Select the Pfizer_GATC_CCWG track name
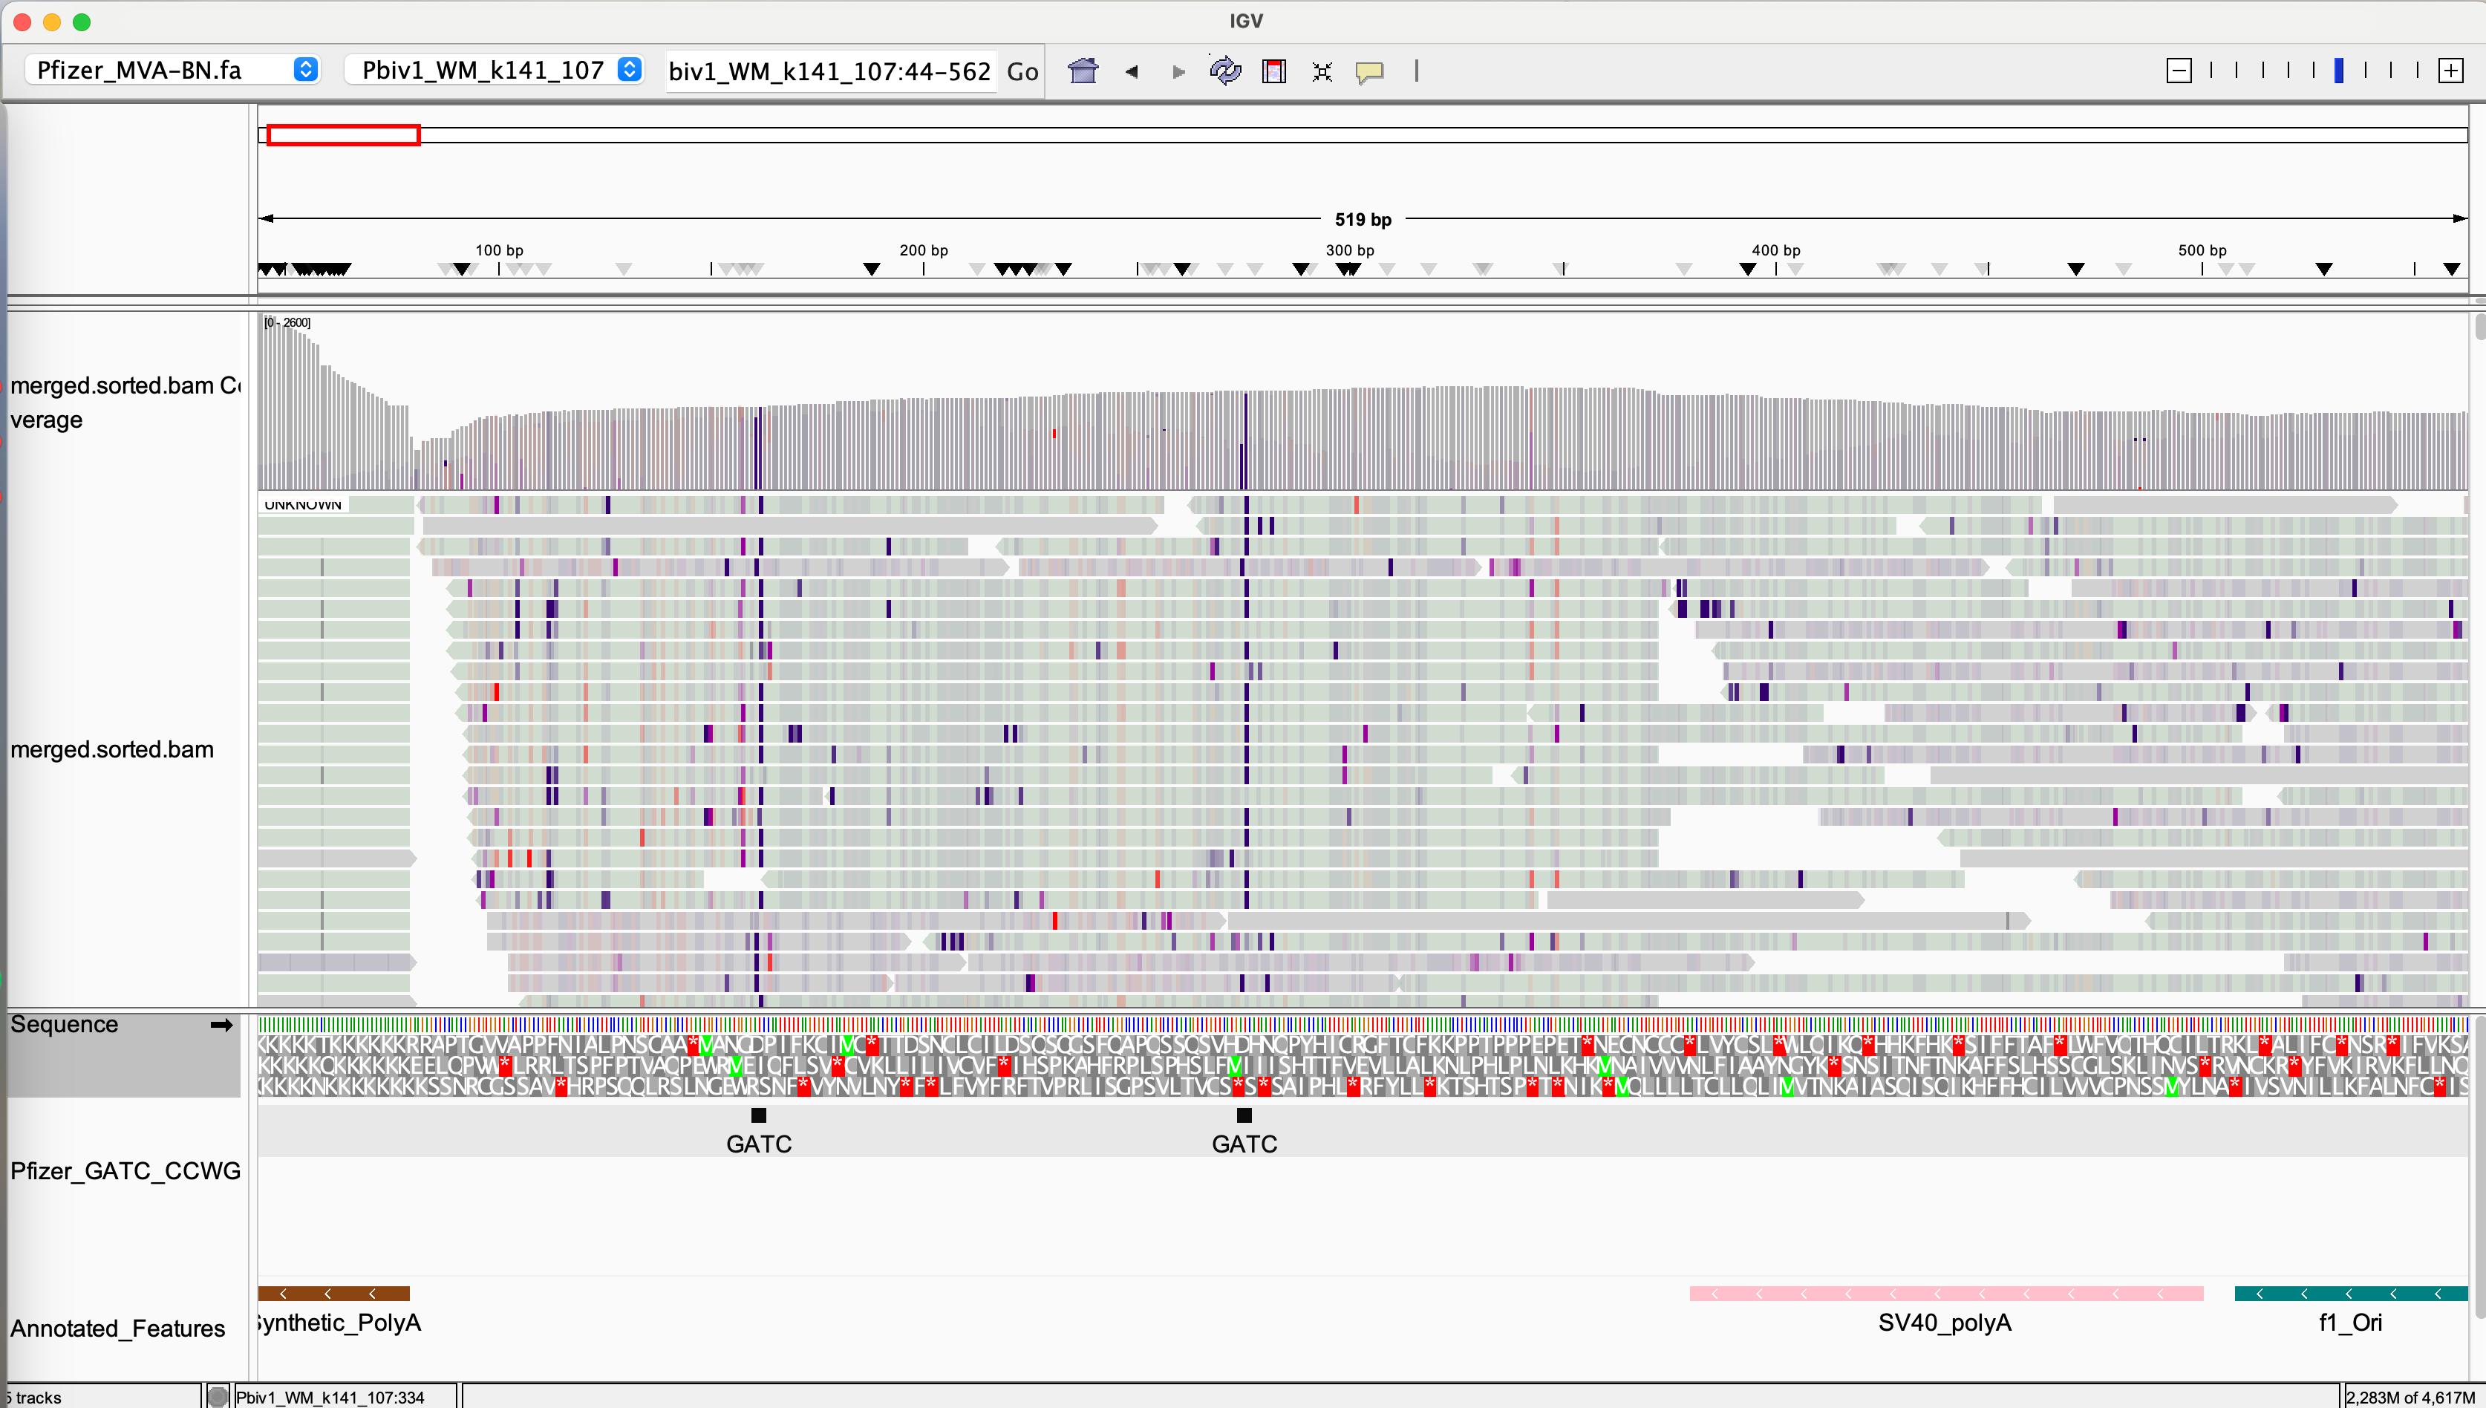The image size is (2486, 1408). [125, 1171]
